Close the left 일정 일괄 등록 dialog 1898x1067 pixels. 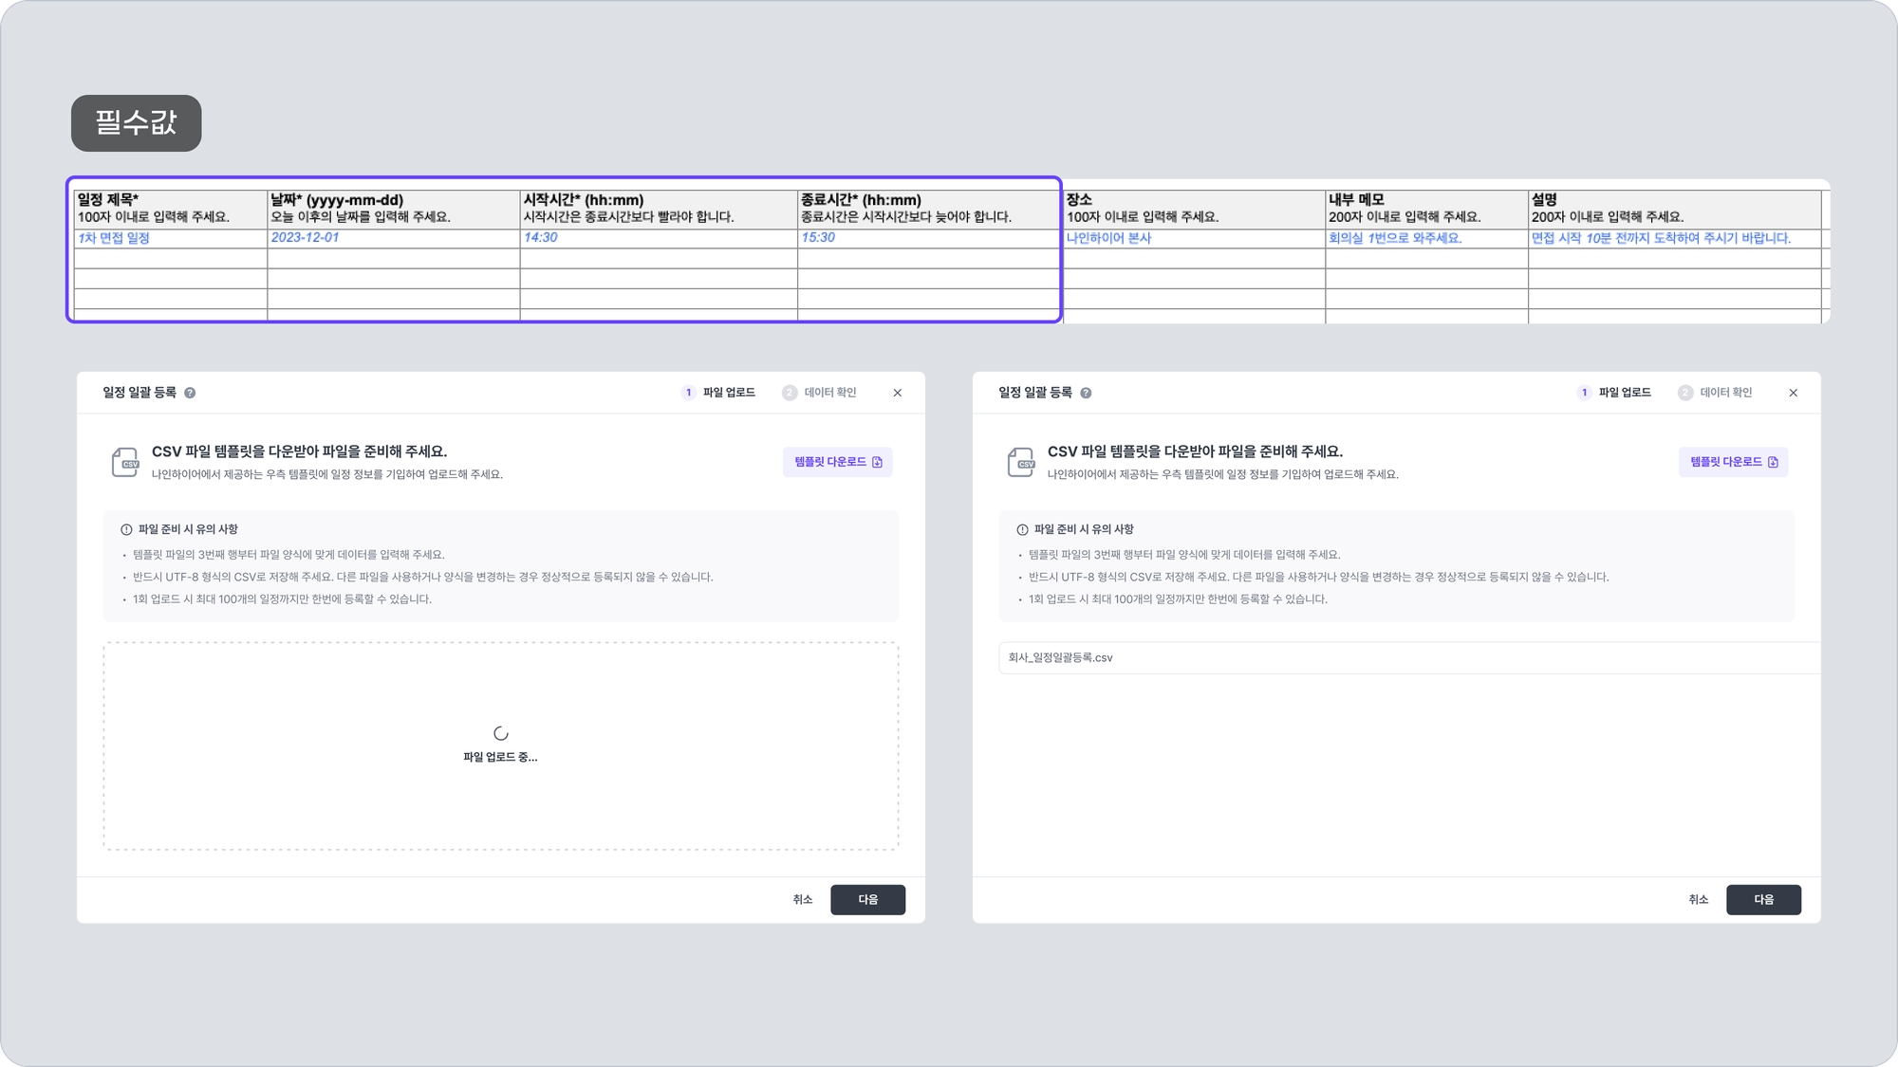[x=897, y=393]
